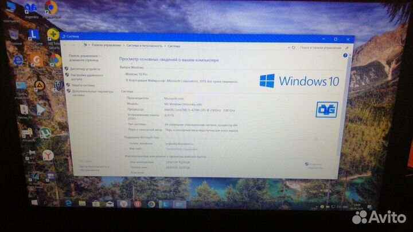Screen dimensions: 413x232
Task: Open the Chrome shortcut beside the orange G icon
Action: click(x=56, y=63)
